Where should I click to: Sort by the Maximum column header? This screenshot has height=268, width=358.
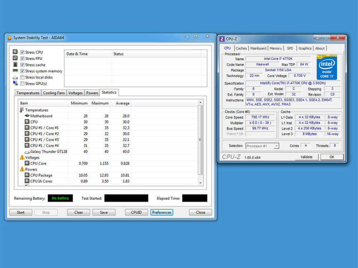(x=100, y=103)
